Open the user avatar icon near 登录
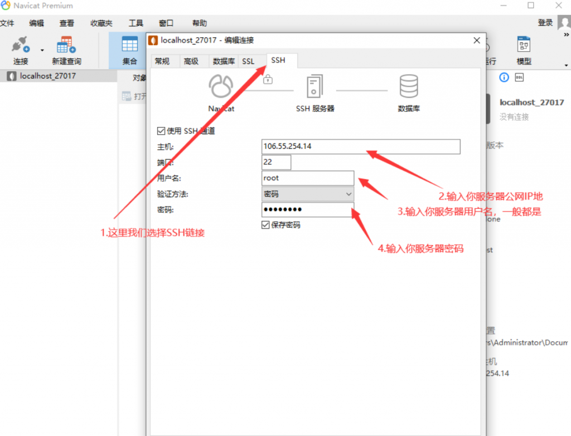 pos(563,22)
